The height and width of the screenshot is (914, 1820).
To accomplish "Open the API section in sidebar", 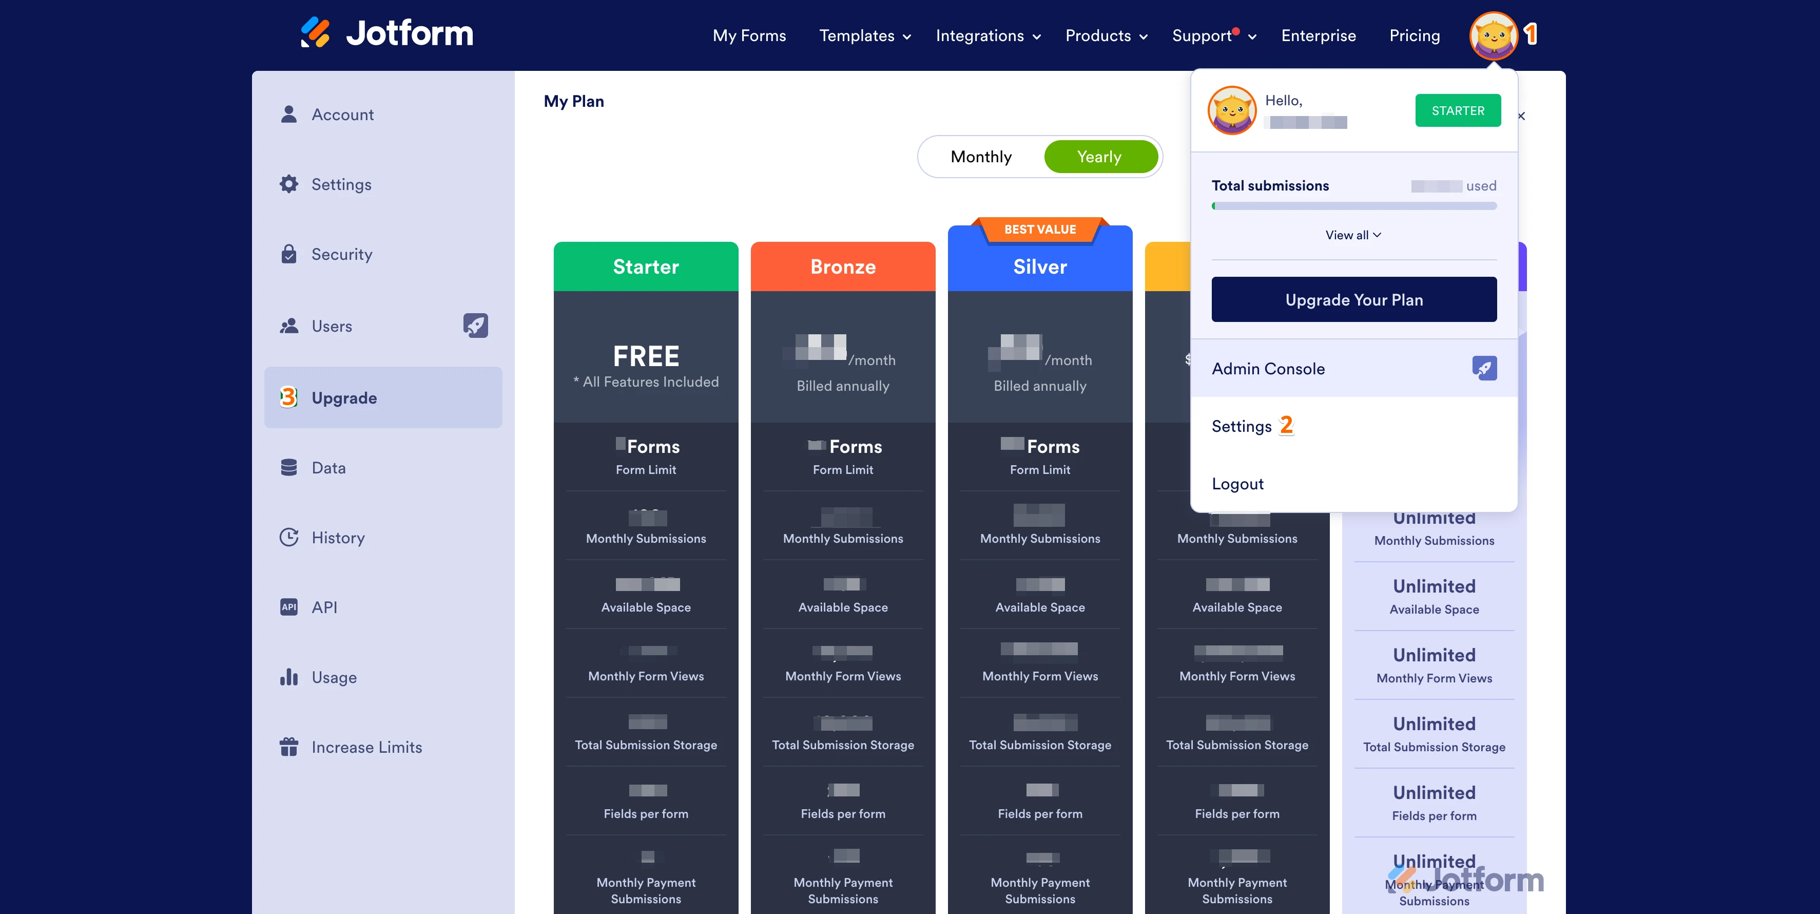I will 383,607.
